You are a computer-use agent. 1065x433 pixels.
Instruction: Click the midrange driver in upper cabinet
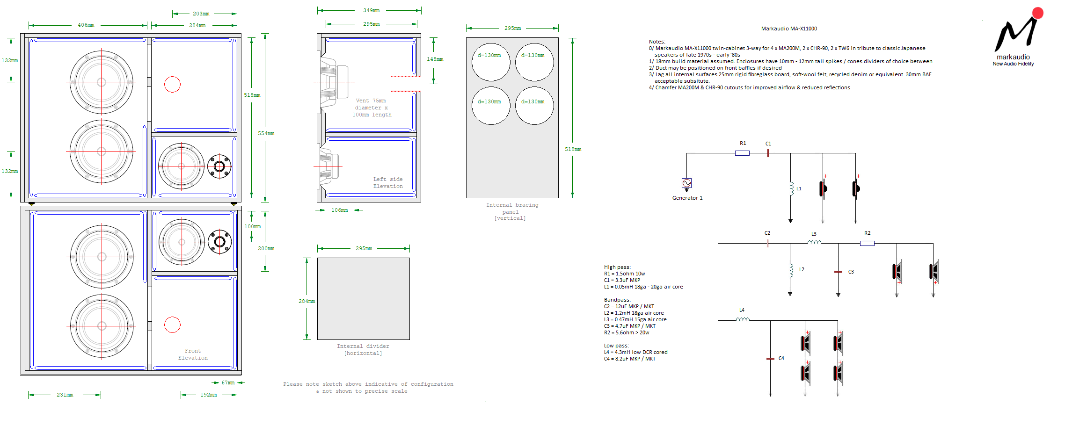pyautogui.click(x=182, y=166)
